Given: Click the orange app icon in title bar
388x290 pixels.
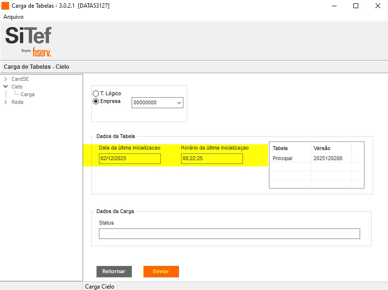Looking at the screenshot, I should [5, 6].
